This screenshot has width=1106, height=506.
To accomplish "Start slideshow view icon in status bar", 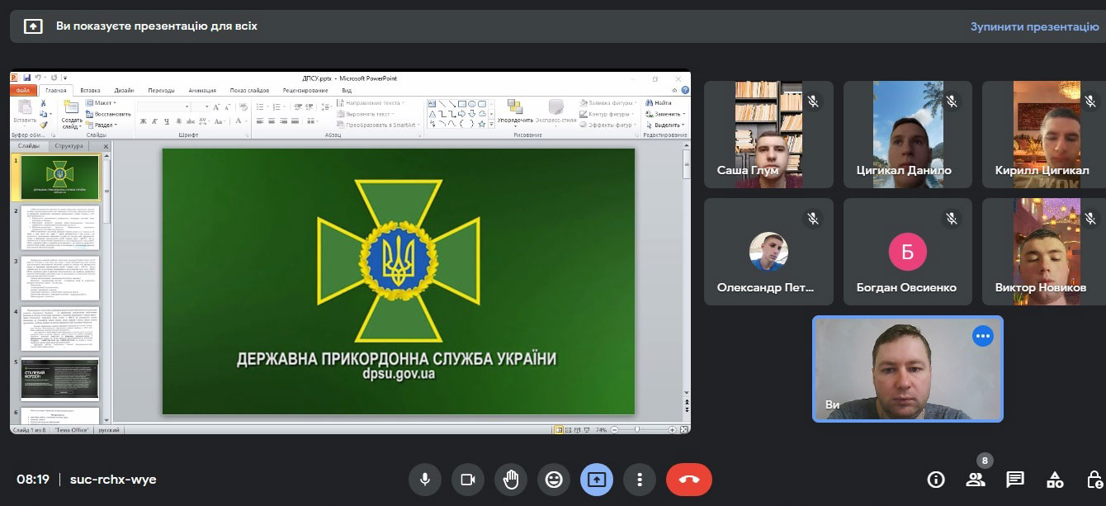I will point(588,430).
